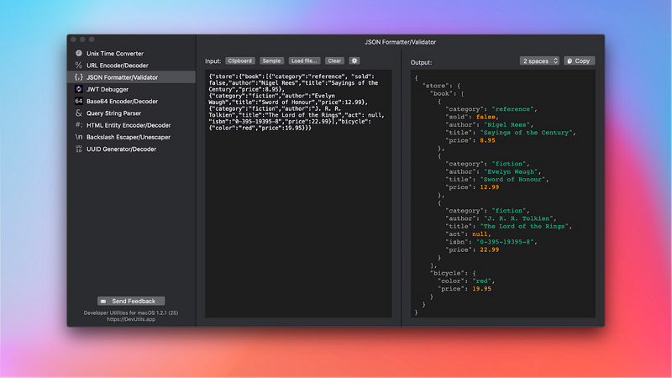The image size is (672, 378).
Task: Click the UUID Generator icon
Action: tap(79, 150)
